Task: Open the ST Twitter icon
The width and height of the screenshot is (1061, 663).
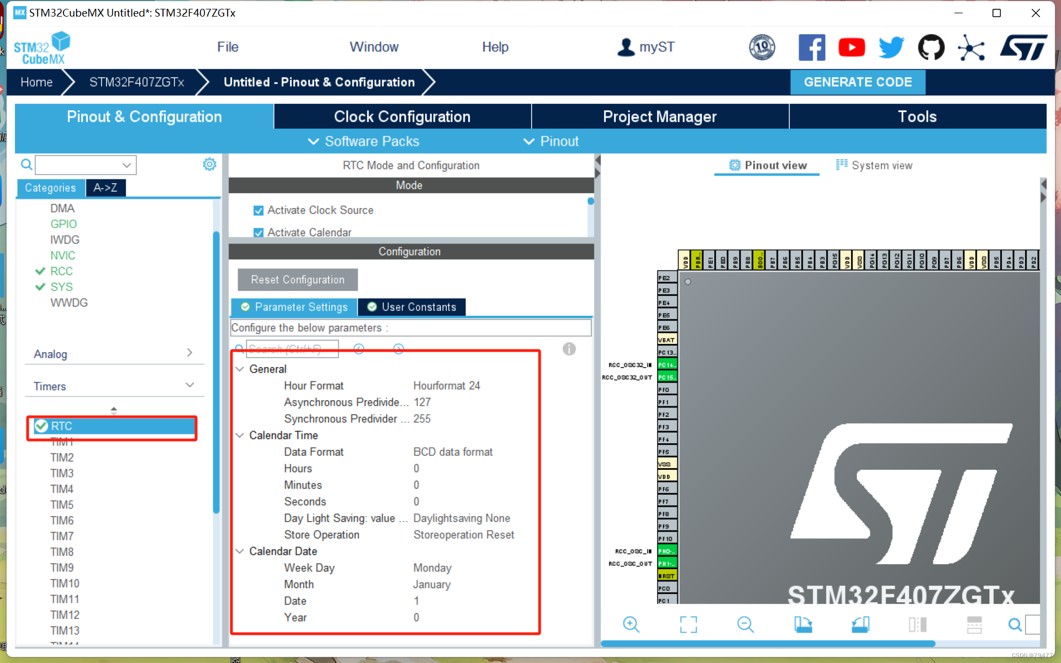Action: [891, 47]
